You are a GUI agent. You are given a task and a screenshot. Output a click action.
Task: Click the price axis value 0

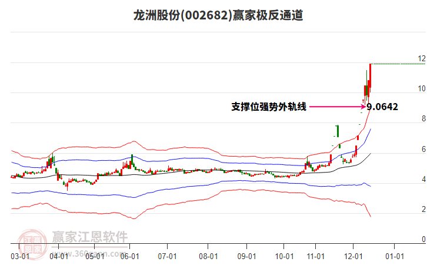423,239
